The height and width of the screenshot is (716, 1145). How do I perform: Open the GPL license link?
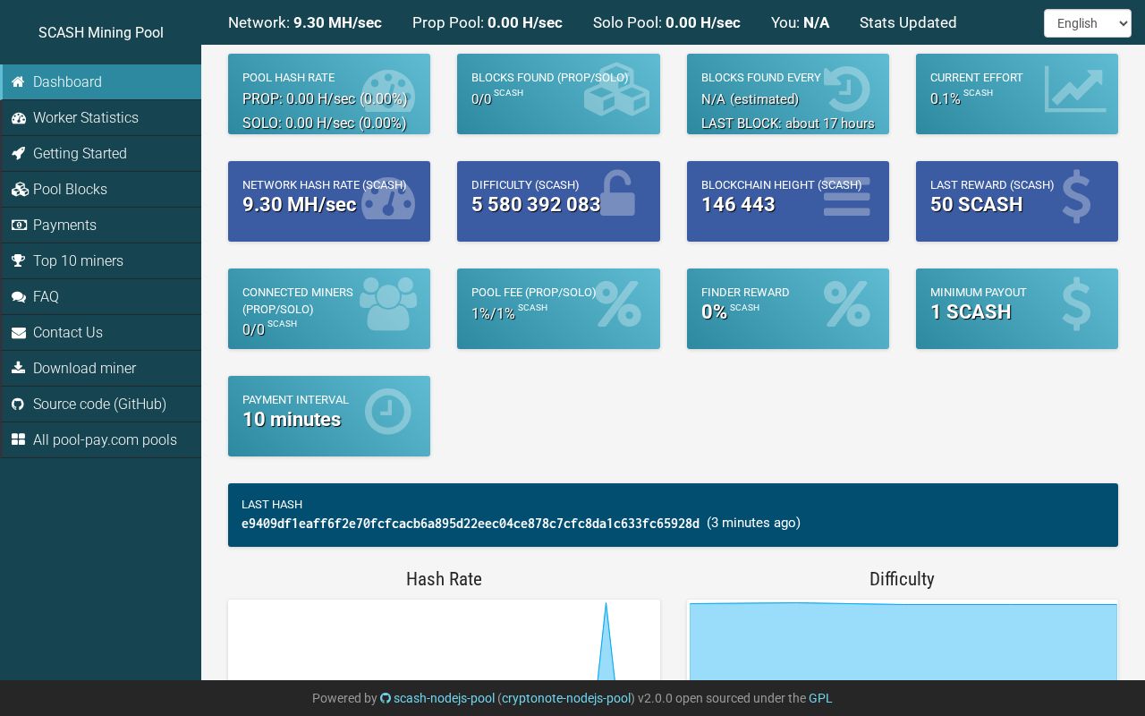pyautogui.click(x=820, y=698)
